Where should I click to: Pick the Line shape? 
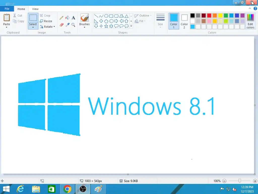tap(96, 16)
